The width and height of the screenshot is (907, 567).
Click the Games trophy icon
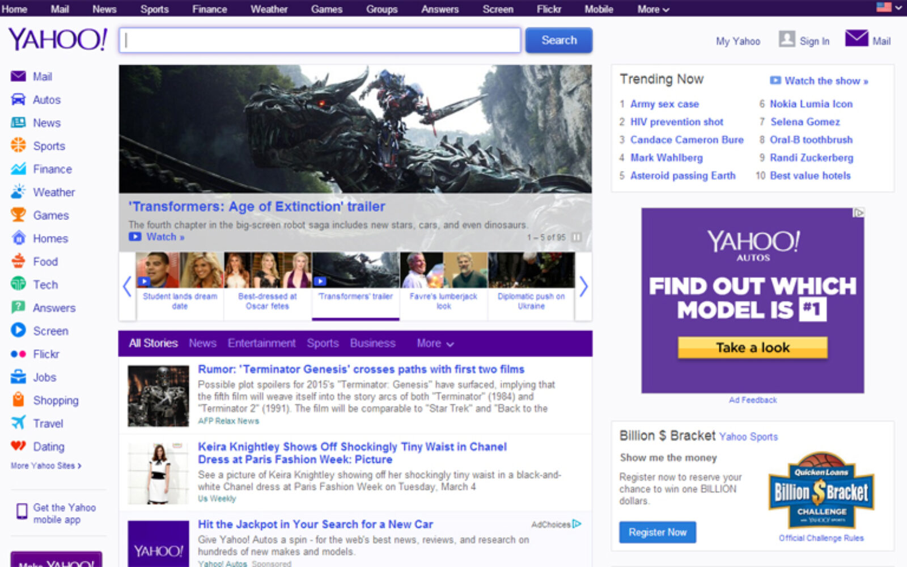[18, 215]
